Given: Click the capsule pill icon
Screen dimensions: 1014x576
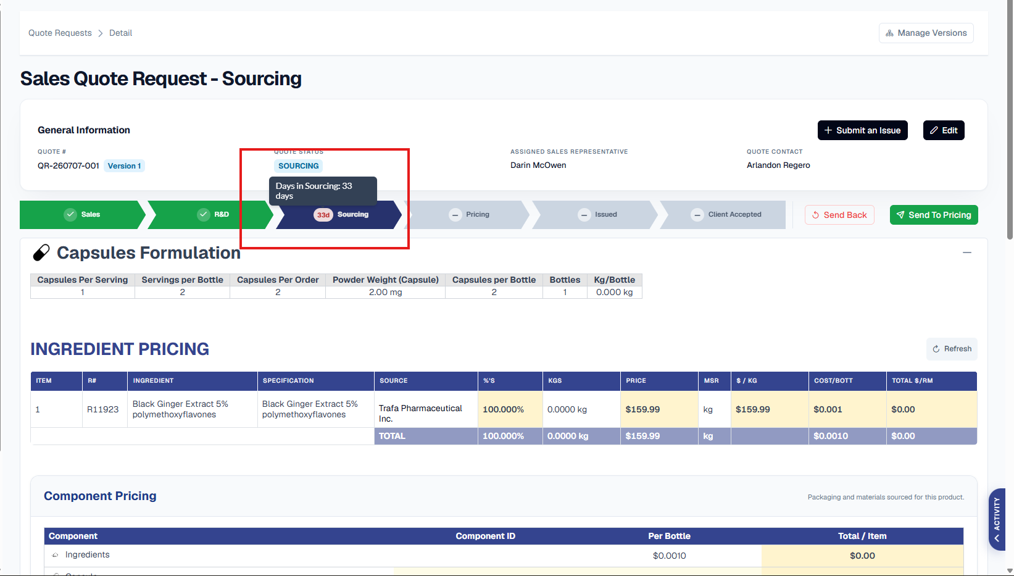Looking at the screenshot, I should coord(41,253).
